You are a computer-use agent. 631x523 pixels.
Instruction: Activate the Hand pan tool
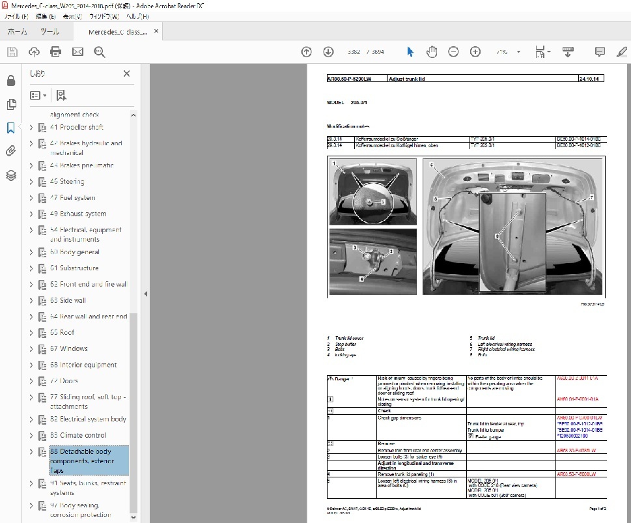tap(432, 51)
